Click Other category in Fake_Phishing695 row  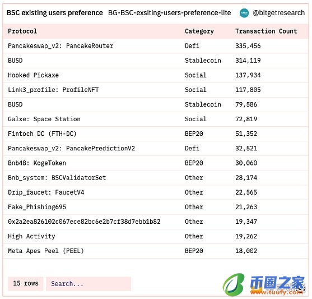click(194, 207)
